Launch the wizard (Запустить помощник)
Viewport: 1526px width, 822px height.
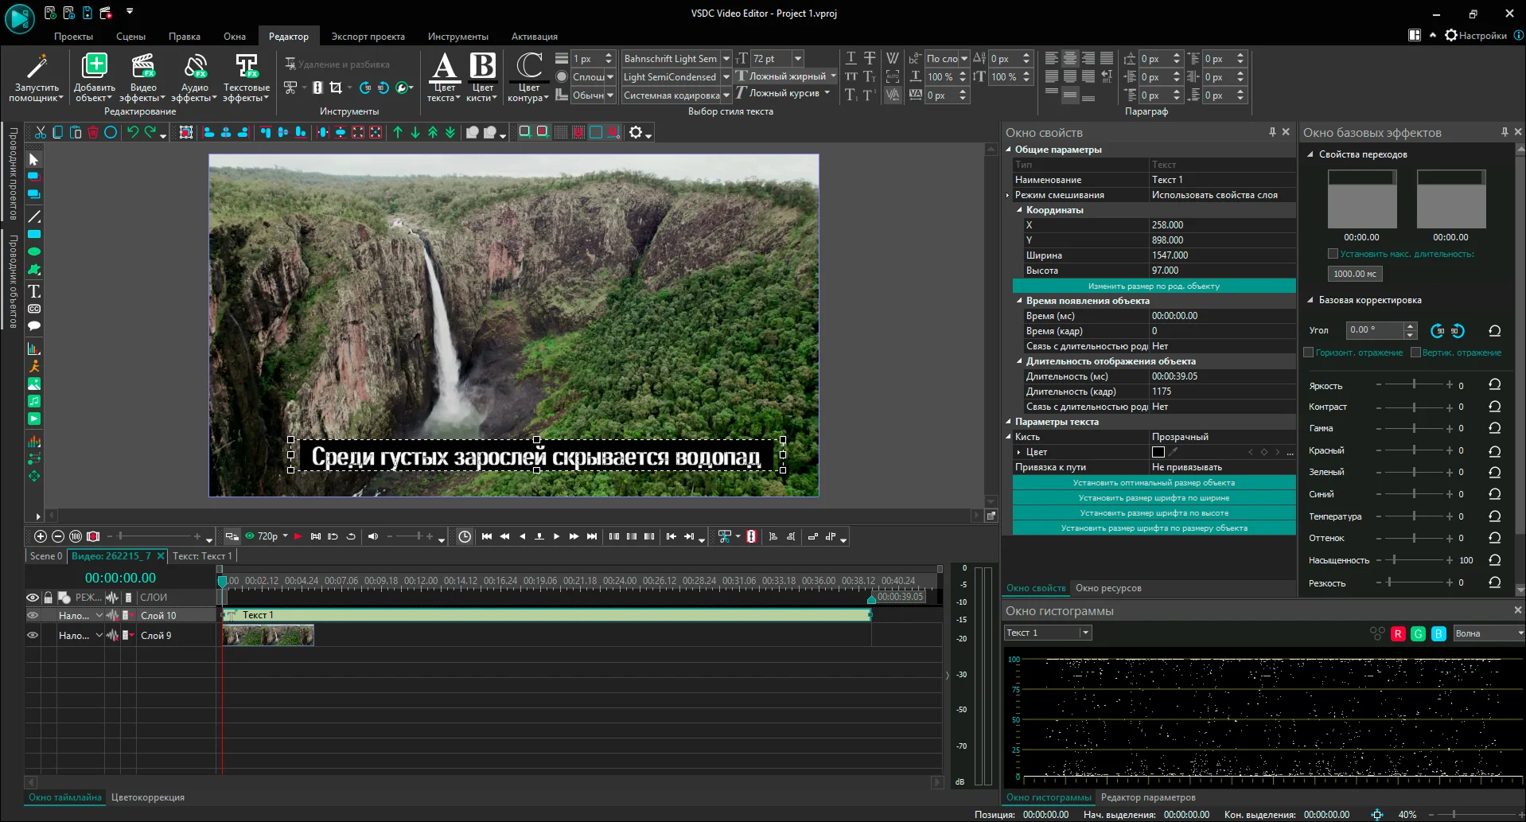[x=37, y=78]
